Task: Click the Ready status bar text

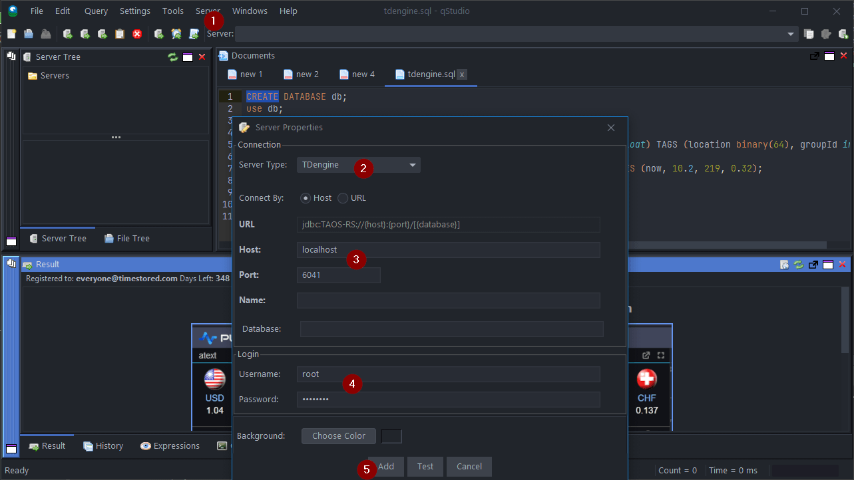Action: coord(17,471)
